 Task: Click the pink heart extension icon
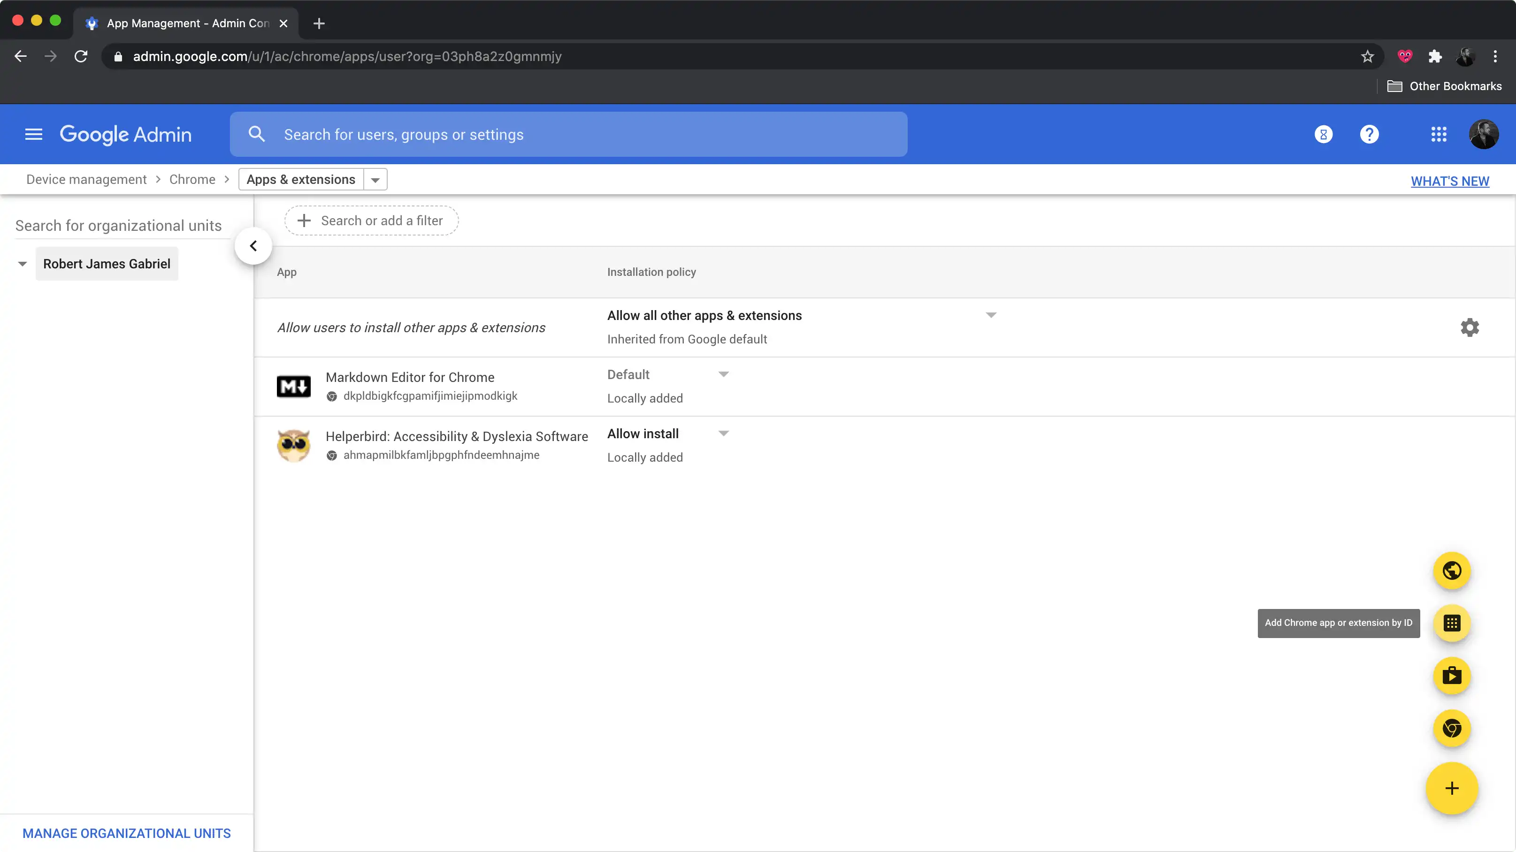(1405, 56)
